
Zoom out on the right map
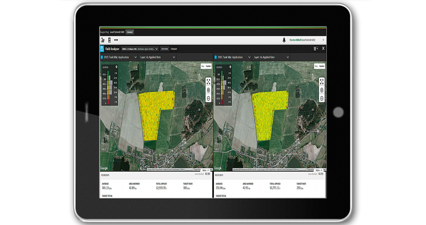click(322, 98)
